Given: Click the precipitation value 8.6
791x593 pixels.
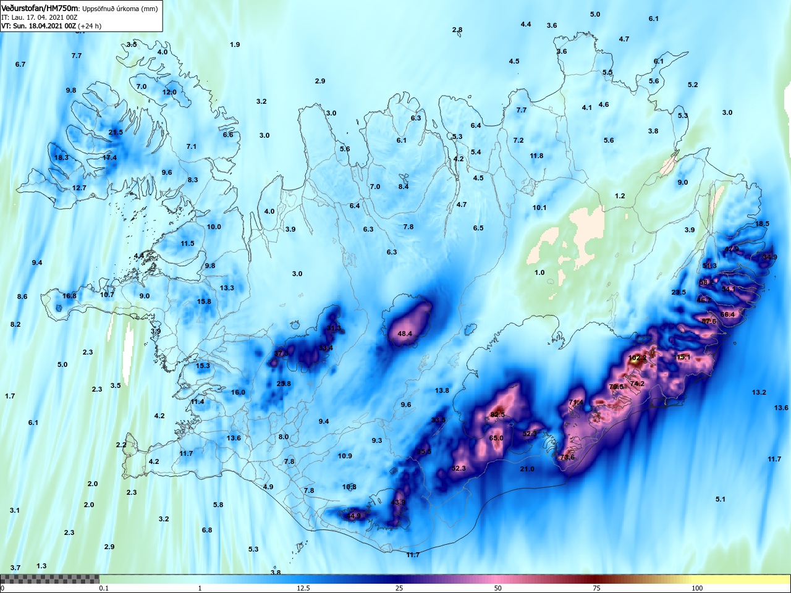Looking at the screenshot, I should click(x=22, y=296).
